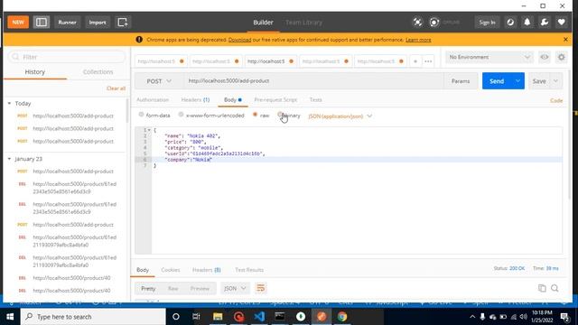578x325 pixels.
Task: Click the Save button
Action: coord(539,81)
